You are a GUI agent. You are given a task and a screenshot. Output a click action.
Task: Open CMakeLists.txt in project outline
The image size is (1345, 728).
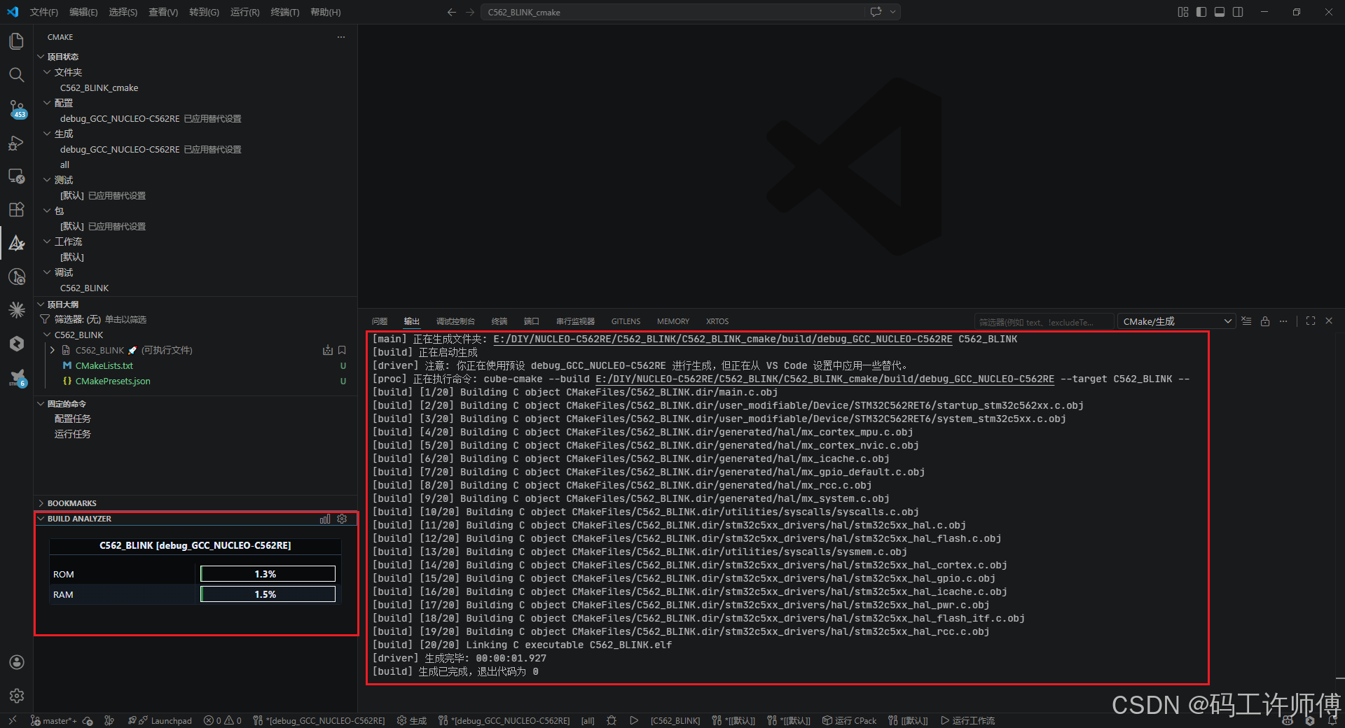point(104,365)
